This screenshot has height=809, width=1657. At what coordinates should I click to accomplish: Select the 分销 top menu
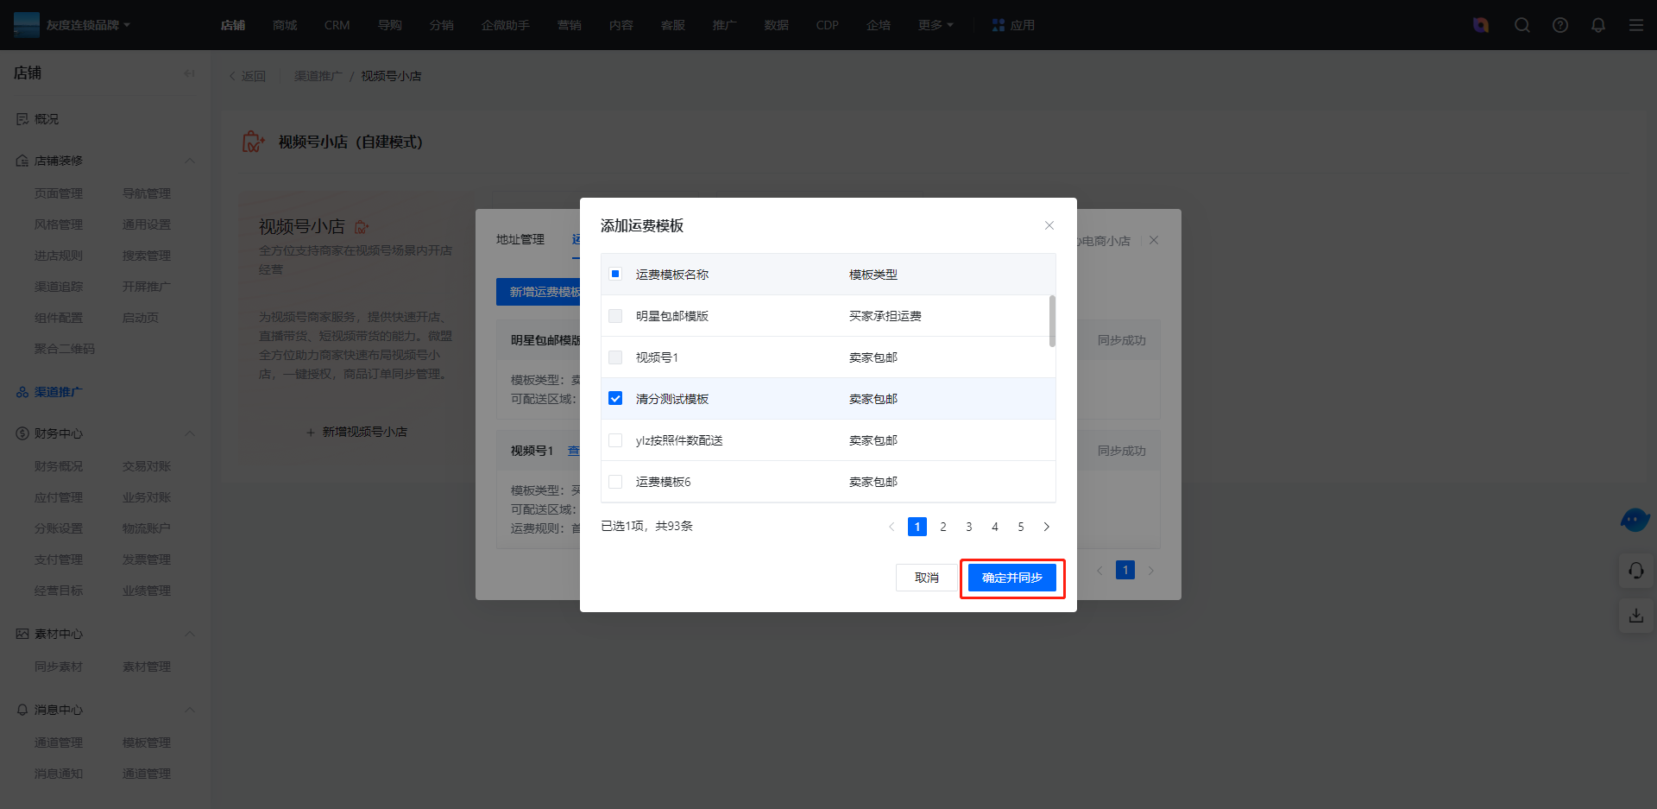coord(442,25)
